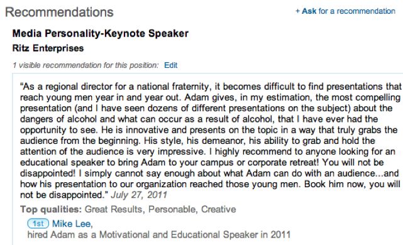Click the bold word Ask
Image resolution: width=403 pixels, height=245 pixels.
(309, 11)
